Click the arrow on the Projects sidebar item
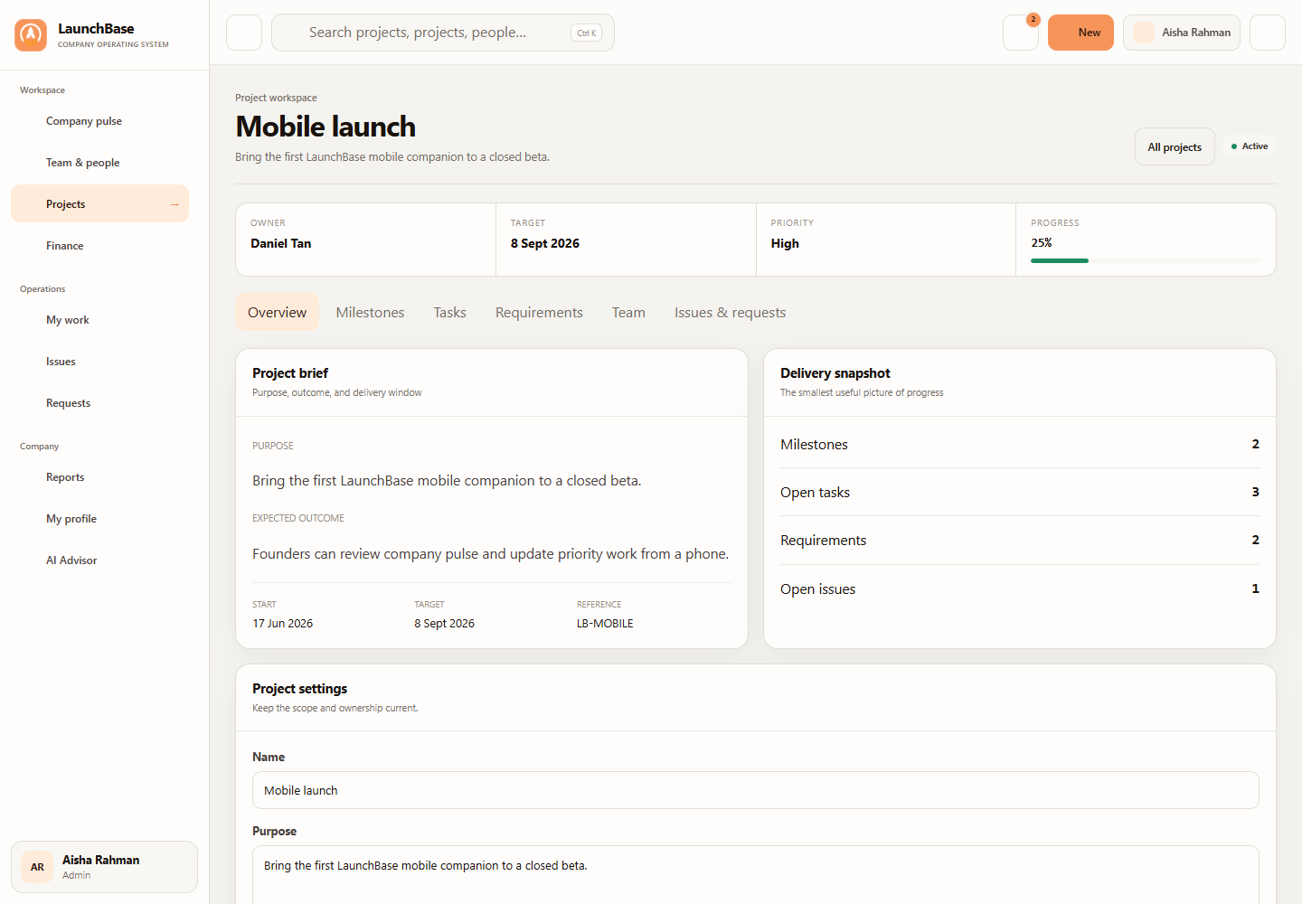Image resolution: width=1302 pixels, height=904 pixels. pyautogui.click(x=175, y=204)
